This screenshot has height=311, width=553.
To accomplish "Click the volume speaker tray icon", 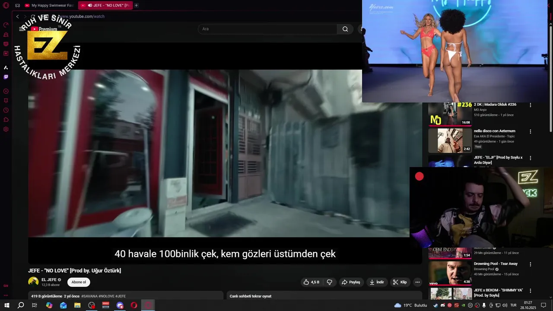I will [x=505, y=305].
